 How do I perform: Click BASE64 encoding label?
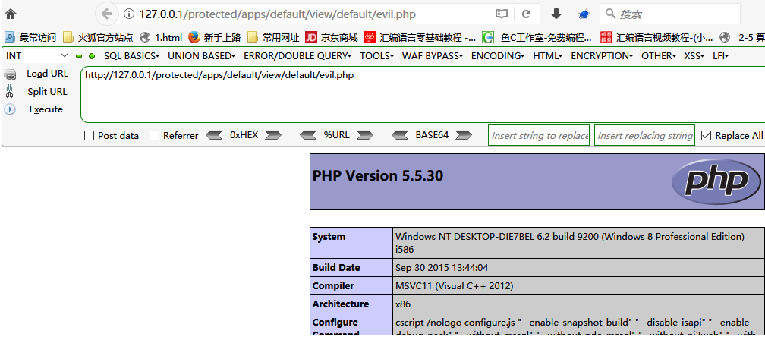[432, 135]
